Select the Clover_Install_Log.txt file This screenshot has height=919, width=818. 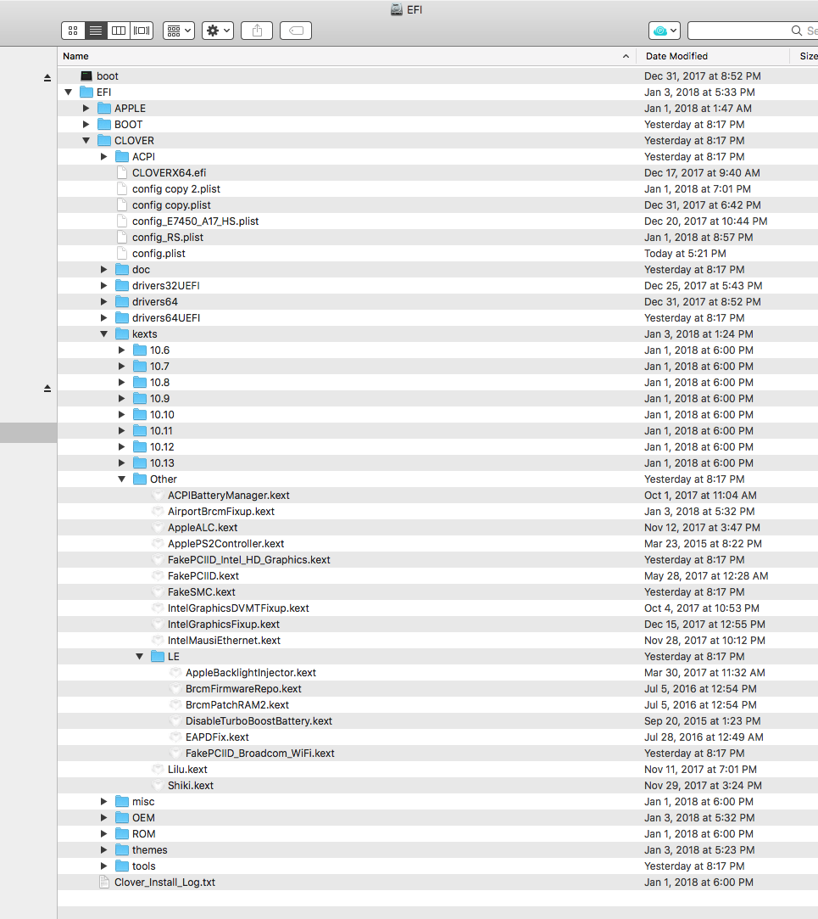164,883
